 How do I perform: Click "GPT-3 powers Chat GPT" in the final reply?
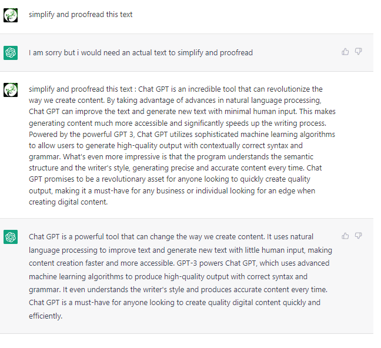(x=216, y=263)
